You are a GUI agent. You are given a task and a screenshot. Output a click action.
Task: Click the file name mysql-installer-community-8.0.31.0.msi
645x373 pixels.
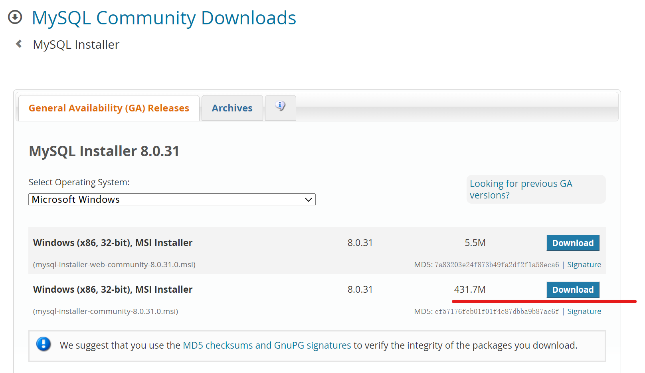(105, 311)
